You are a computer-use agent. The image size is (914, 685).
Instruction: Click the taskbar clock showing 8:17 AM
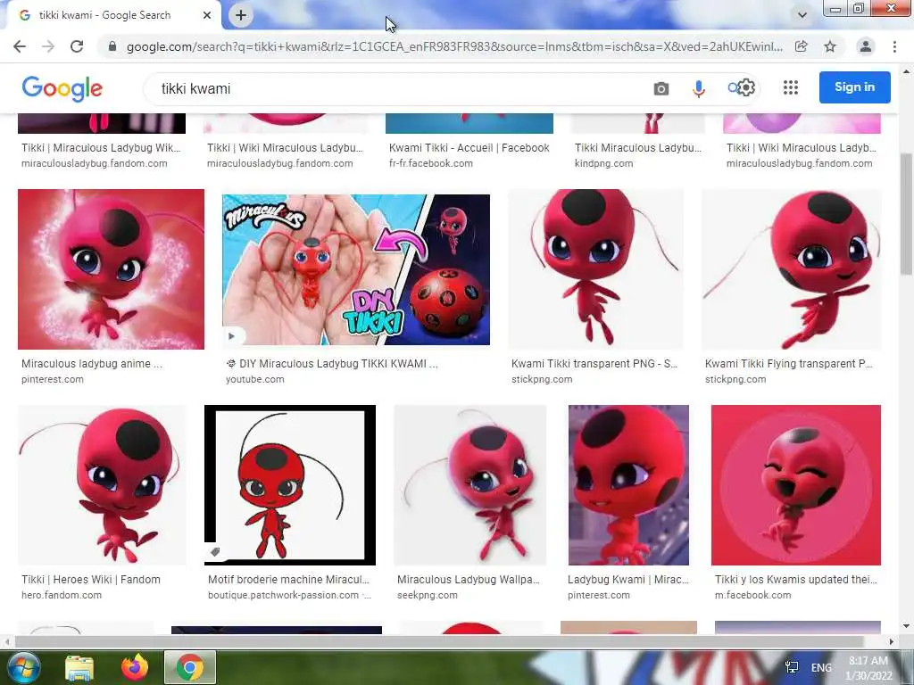pyautogui.click(x=868, y=668)
